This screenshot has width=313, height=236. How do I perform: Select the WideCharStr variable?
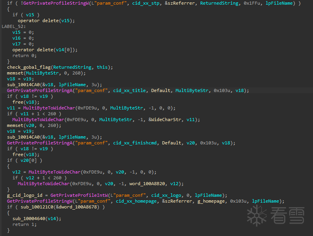[166, 120]
